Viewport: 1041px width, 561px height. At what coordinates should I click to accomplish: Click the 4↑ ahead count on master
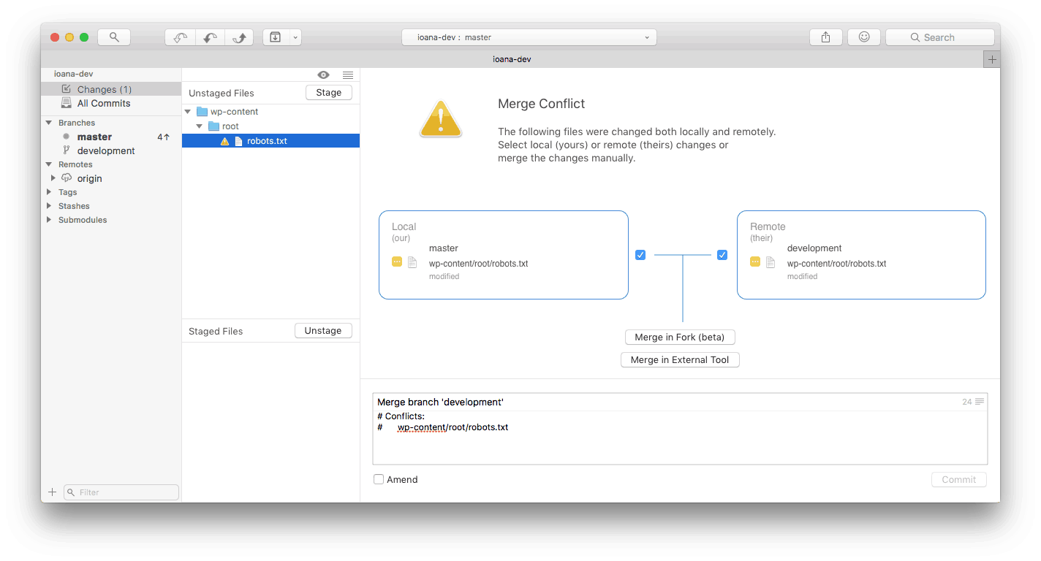[x=163, y=137]
